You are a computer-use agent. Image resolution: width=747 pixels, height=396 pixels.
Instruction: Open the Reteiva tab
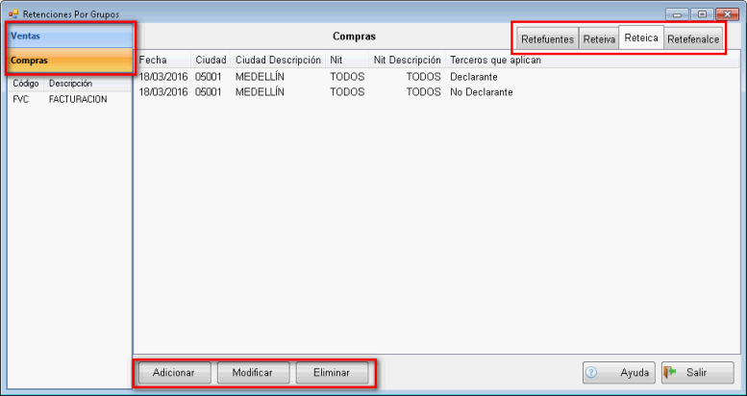[598, 39]
